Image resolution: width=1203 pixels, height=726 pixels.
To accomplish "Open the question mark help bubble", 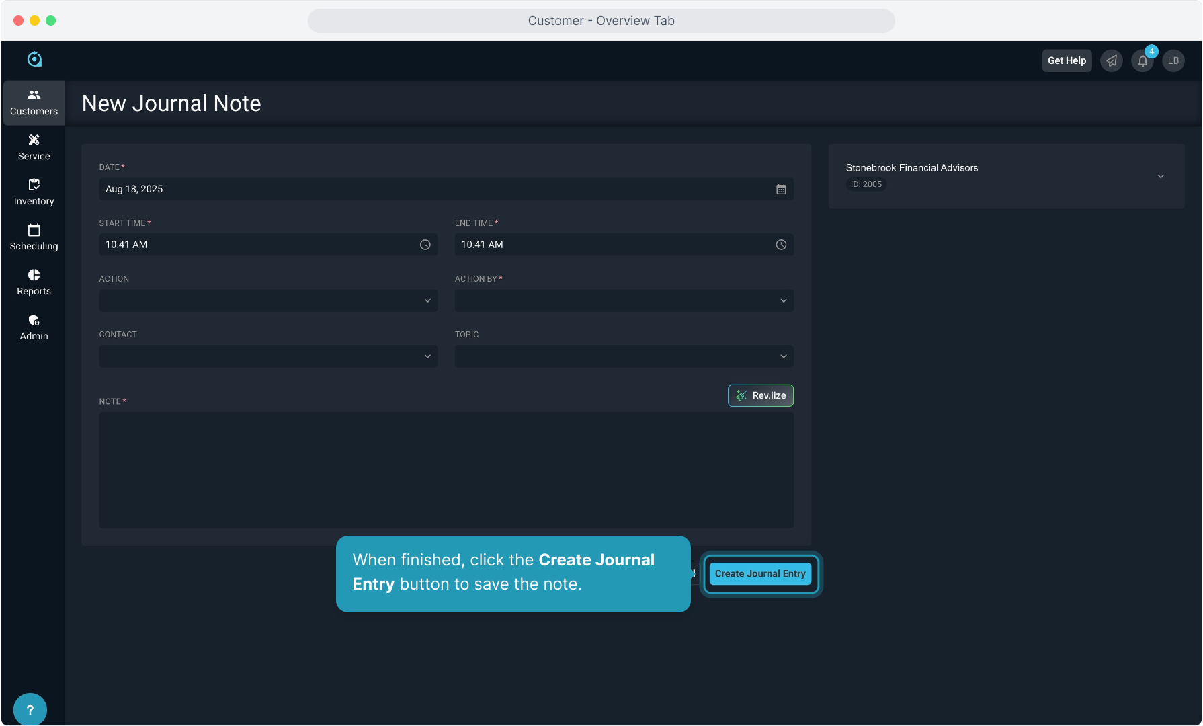I will [x=30, y=709].
